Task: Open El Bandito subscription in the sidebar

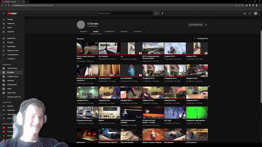Action: tap(12, 72)
